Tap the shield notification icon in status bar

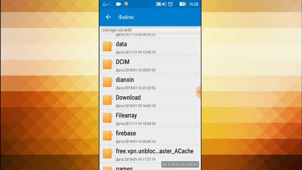pyautogui.click(x=126, y=4)
